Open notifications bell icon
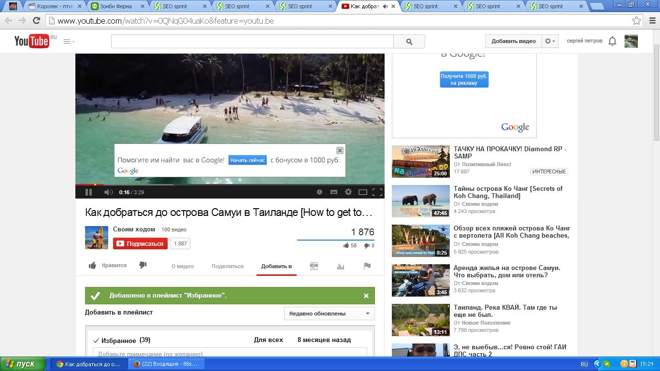The image size is (660, 371). (x=612, y=41)
